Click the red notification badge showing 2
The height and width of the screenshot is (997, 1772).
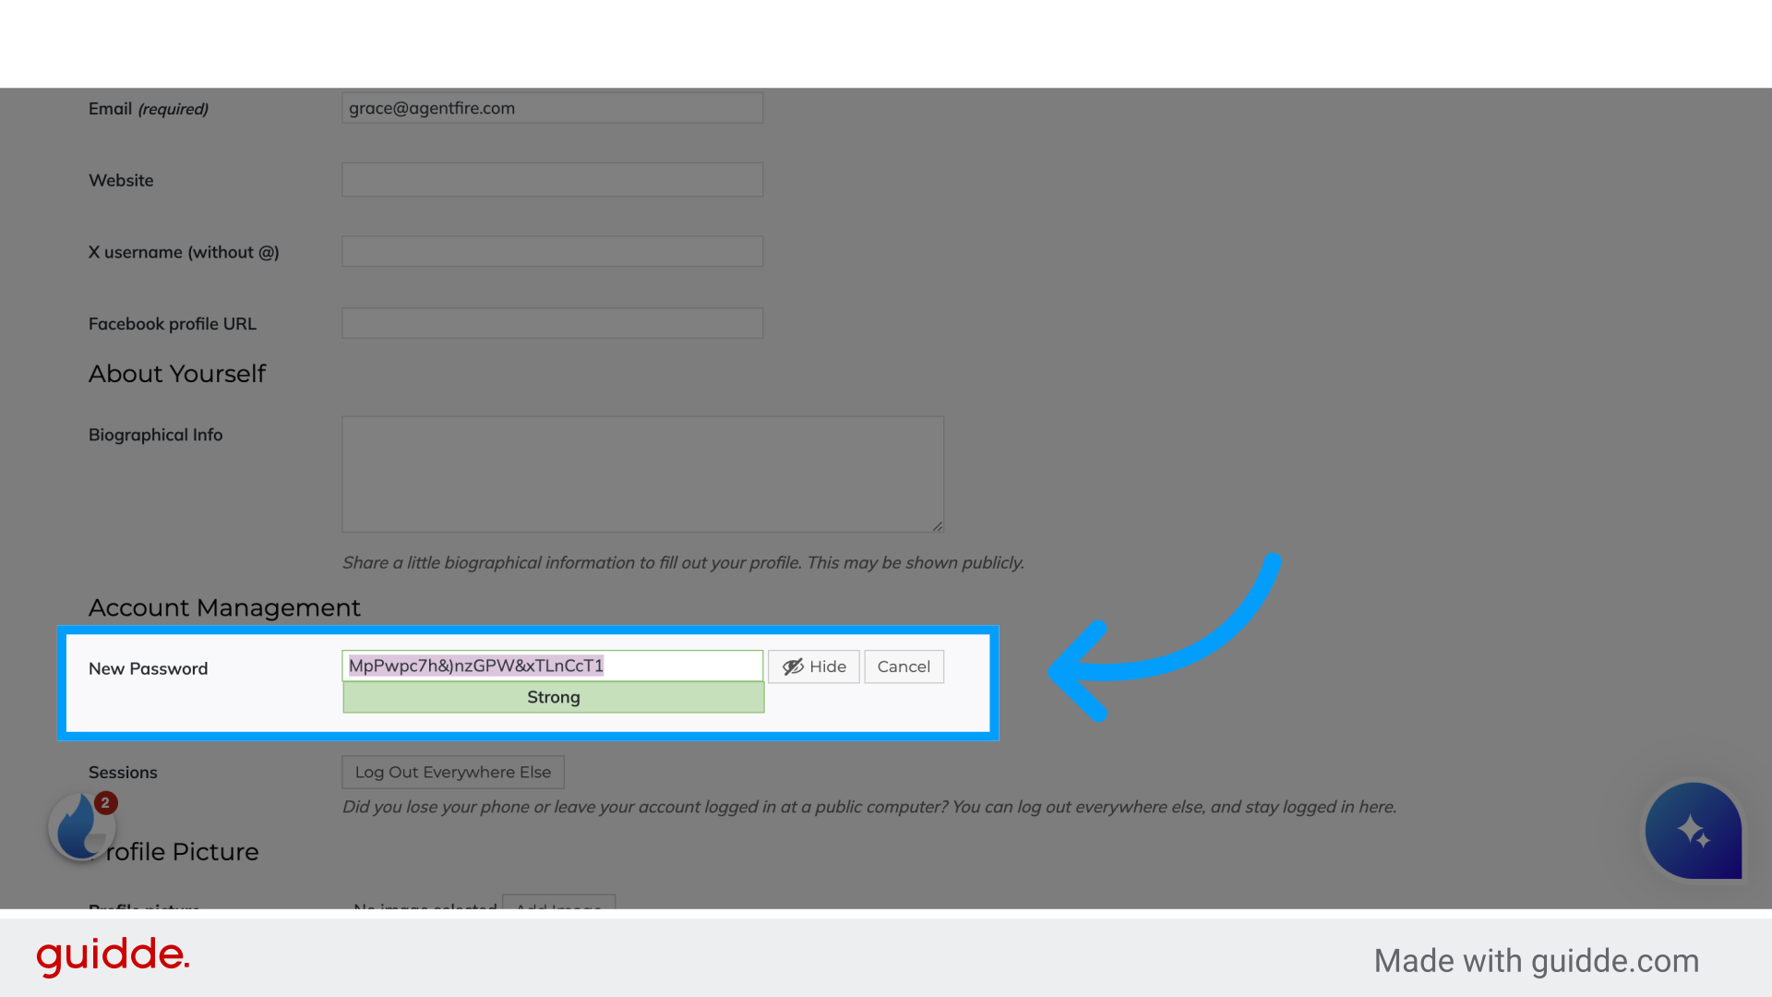tap(105, 803)
